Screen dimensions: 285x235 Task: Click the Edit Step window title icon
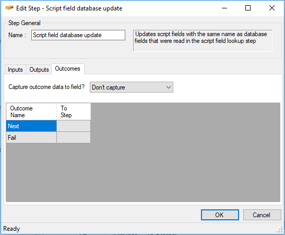[x=9, y=8]
